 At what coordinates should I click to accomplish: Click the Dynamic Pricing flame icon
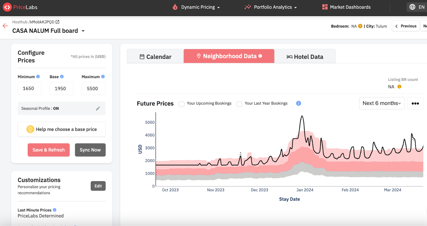(175, 7)
